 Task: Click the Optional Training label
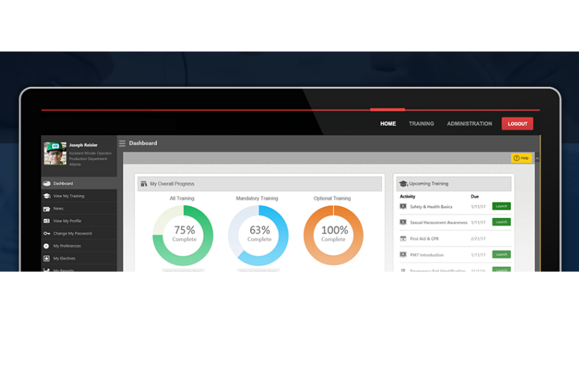pyautogui.click(x=333, y=198)
